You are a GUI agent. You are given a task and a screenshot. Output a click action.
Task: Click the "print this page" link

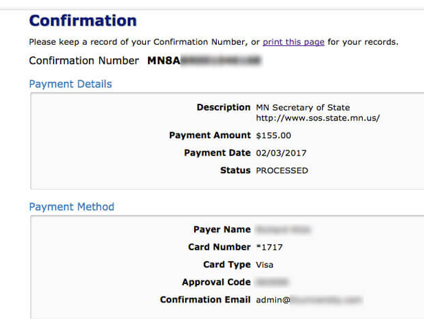tap(293, 42)
